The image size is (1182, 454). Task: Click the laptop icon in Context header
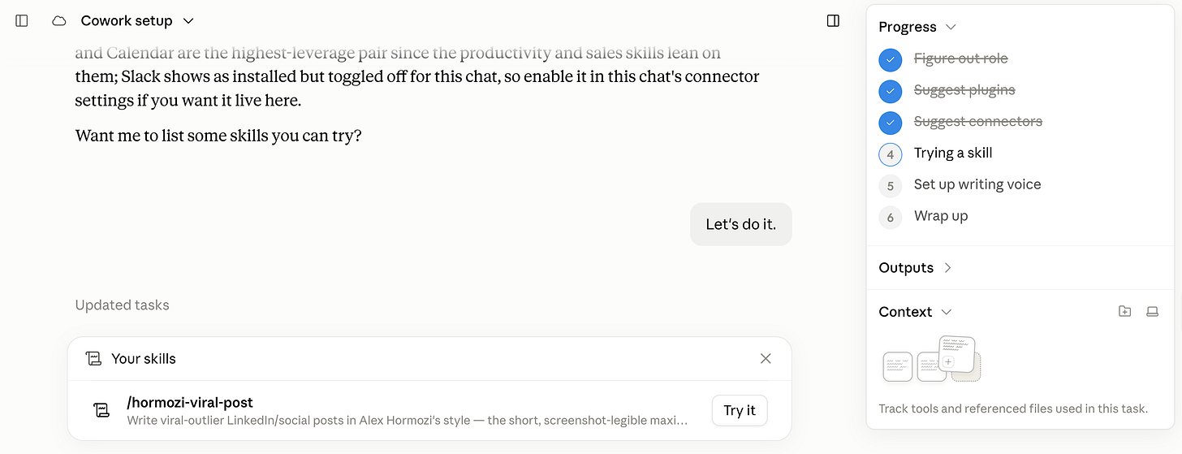[1152, 312]
